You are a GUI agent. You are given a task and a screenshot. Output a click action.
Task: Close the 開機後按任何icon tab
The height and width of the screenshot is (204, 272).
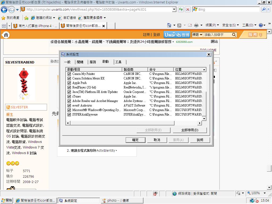[x=104, y=26]
